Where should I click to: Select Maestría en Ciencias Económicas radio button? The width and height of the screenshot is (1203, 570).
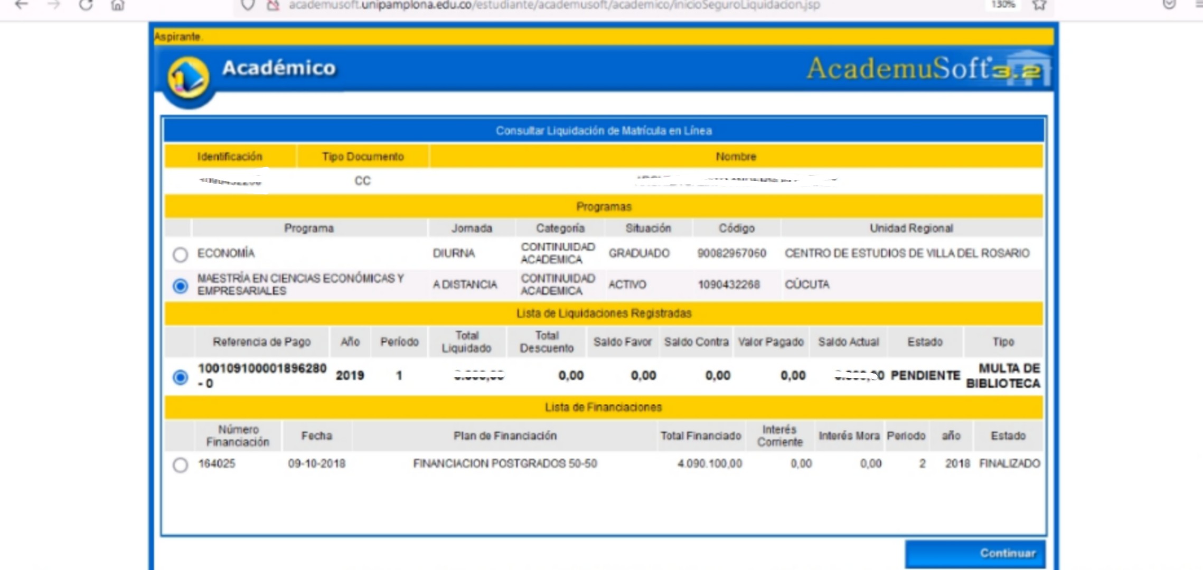[180, 286]
